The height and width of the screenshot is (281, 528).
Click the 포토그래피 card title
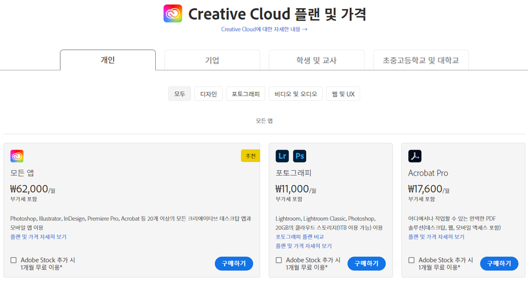pyautogui.click(x=294, y=173)
